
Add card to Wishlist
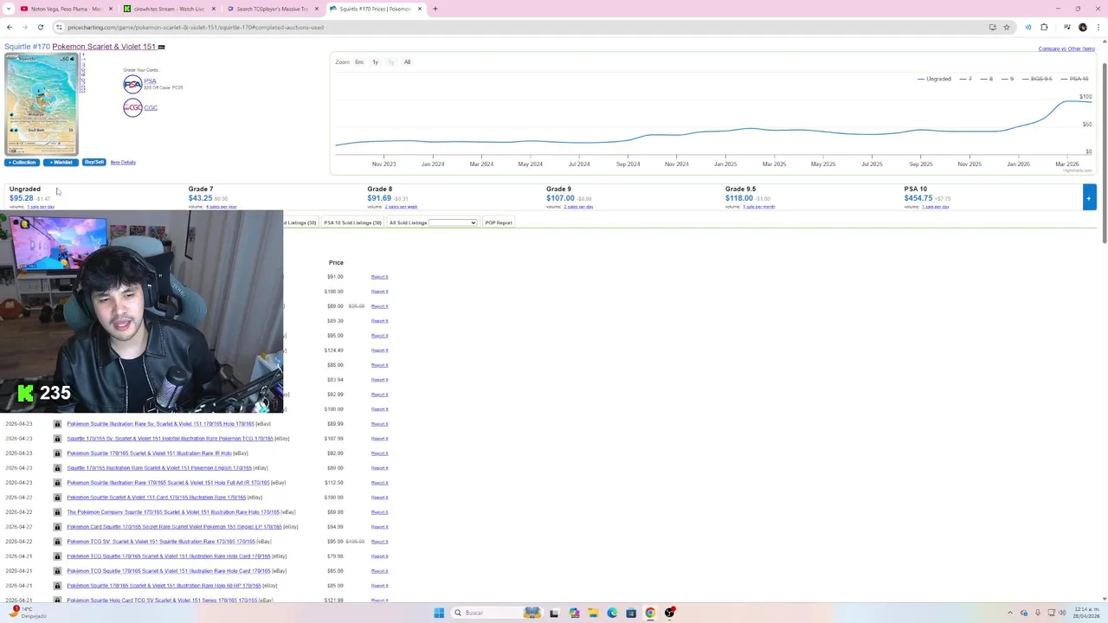61,163
